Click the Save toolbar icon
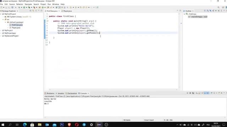This screenshot has height=127, width=227. [6, 7]
